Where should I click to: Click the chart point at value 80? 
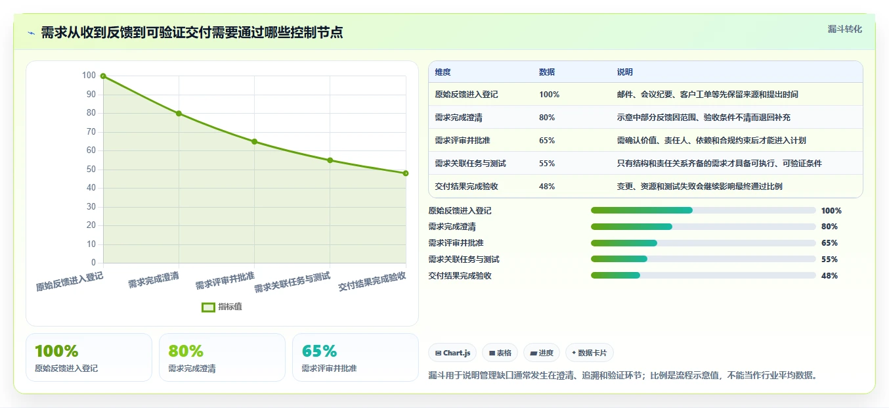pos(179,114)
